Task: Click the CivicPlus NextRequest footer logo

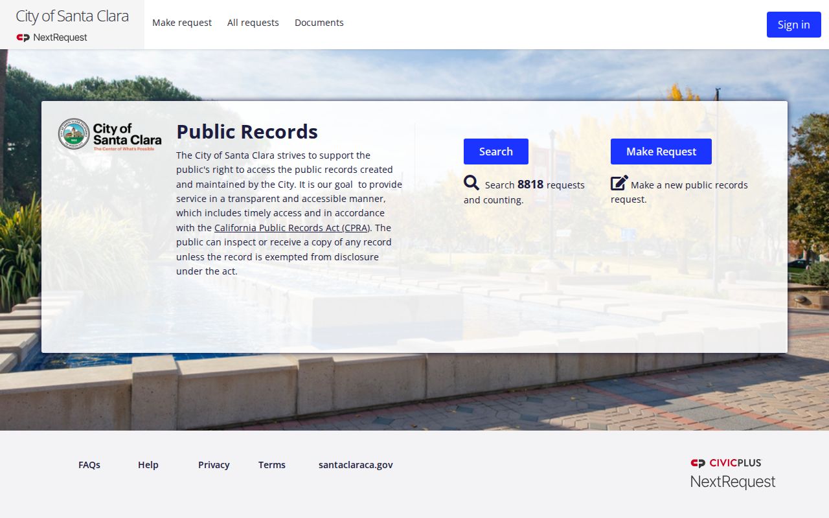Action: 732,473
